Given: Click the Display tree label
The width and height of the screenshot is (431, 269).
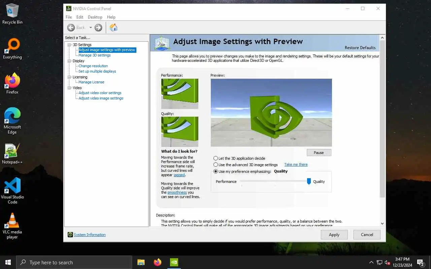Looking at the screenshot, I should pos(78,61).
